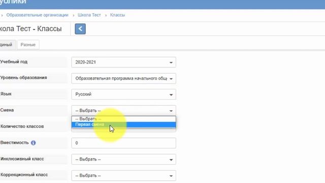Open Образовательные организации breadcrumb link
This screenshot has height=183, width=325.
coord(37,15)
